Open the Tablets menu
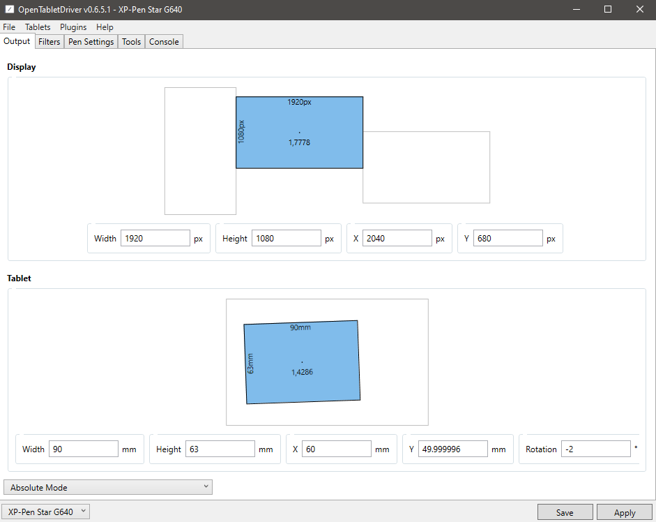 click(38, 27)
